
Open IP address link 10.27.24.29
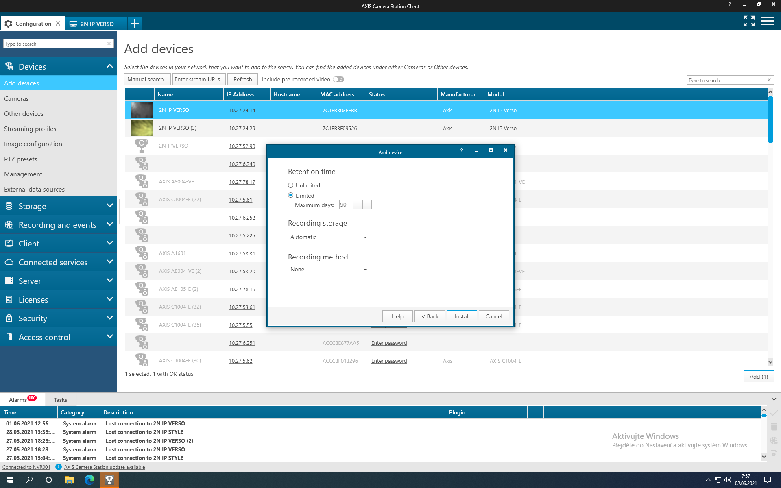[x=242, y=128]
